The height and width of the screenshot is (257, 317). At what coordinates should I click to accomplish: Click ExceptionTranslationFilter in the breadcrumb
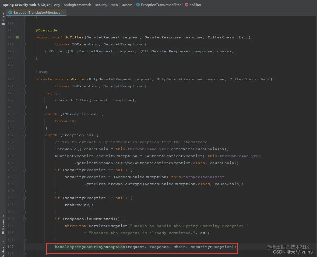(161, 5)
